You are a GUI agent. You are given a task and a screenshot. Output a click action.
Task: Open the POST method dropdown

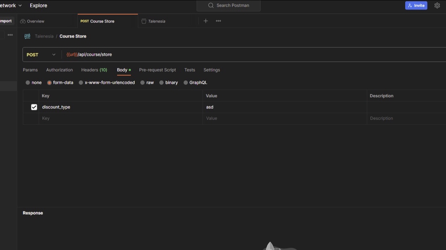pos(41,55)
